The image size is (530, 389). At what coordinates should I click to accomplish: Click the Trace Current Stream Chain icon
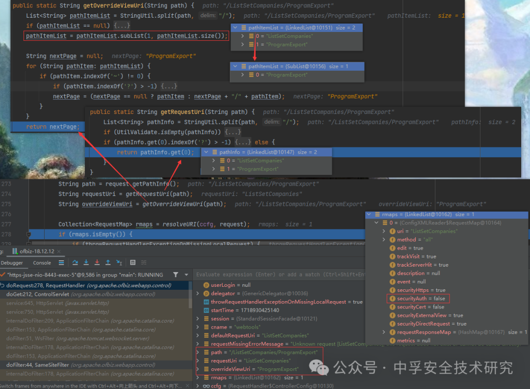pyautogui.click(x=144, y=262)
